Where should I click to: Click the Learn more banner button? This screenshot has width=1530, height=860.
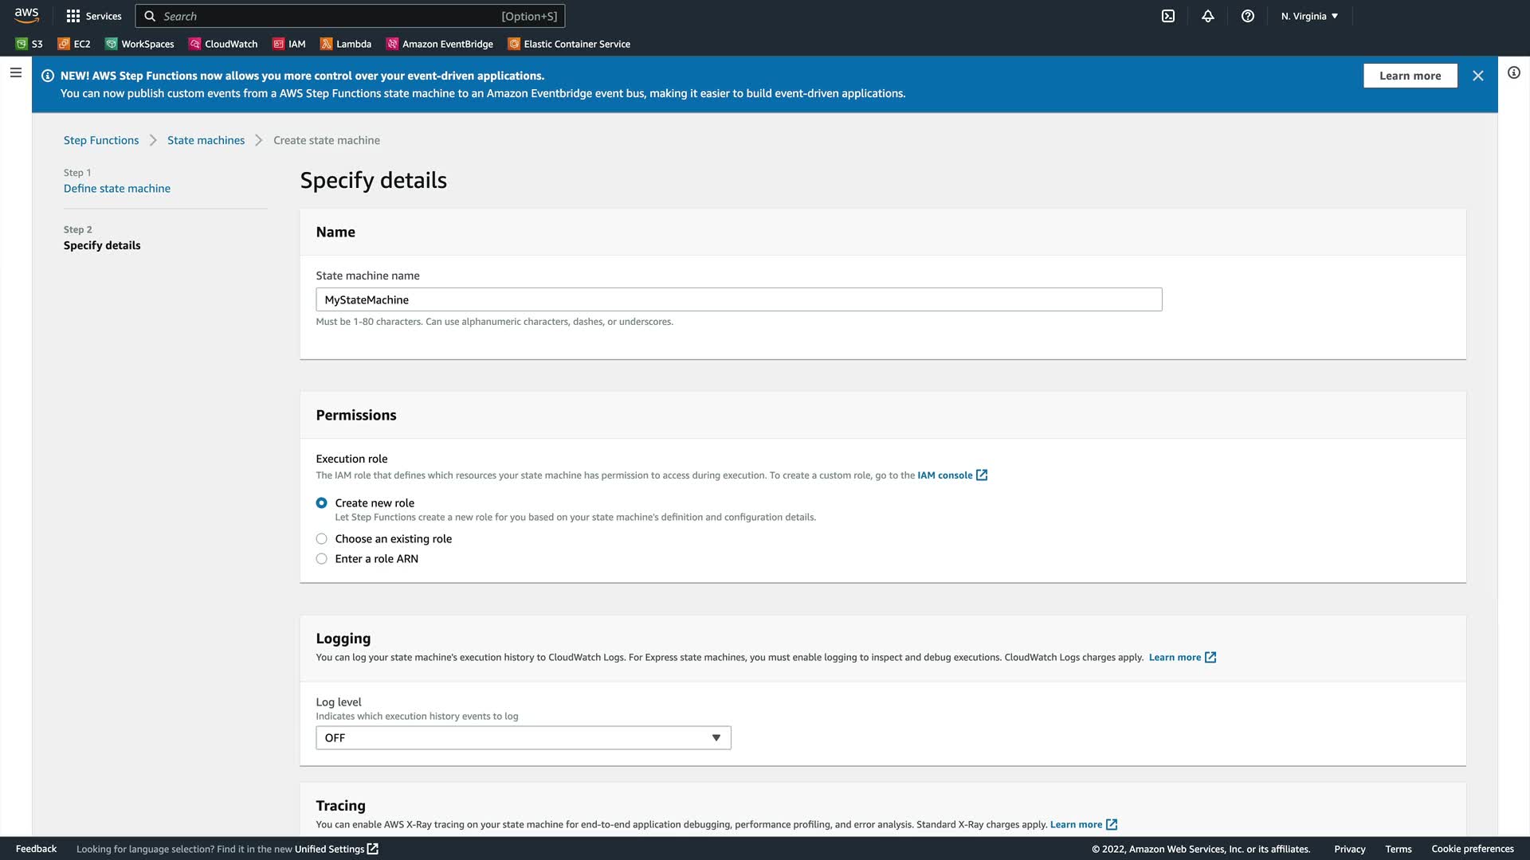pos(1410,76)
